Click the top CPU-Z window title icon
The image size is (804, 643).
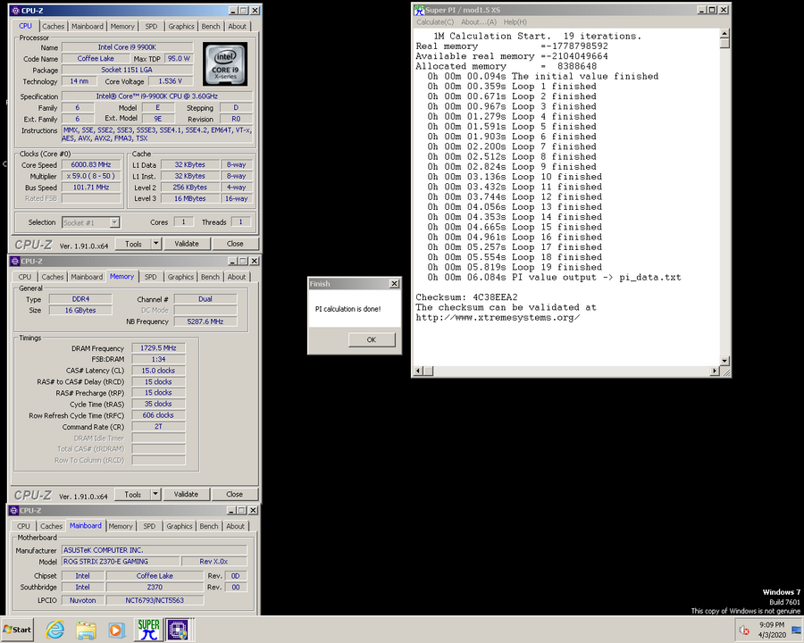(x=15, y=10)
